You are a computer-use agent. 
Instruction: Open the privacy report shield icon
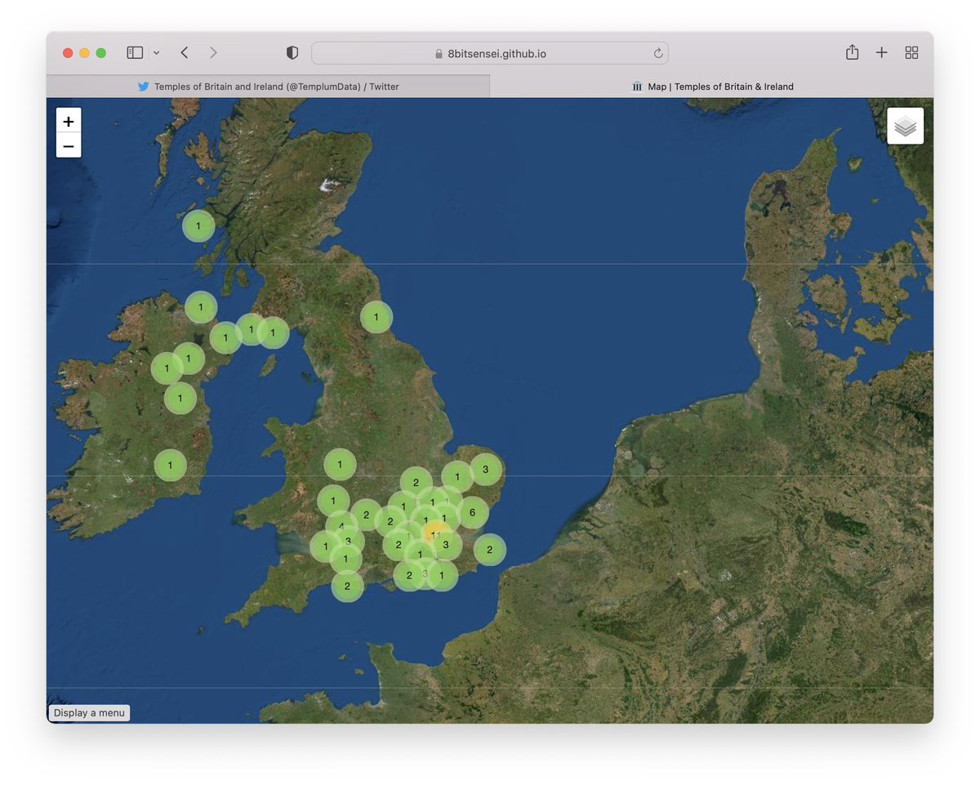tap(292, 52)
